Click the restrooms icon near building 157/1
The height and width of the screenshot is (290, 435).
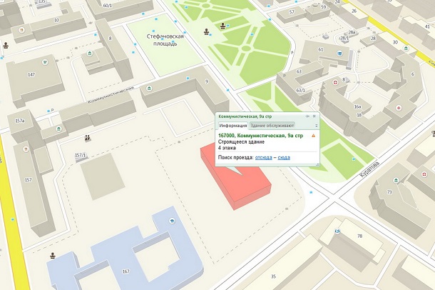point(88,138)
